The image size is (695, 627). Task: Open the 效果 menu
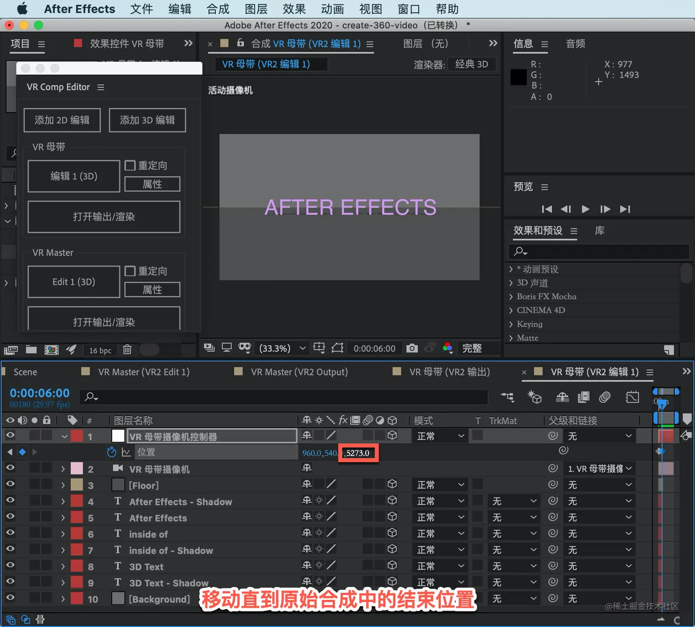[294, 9]
